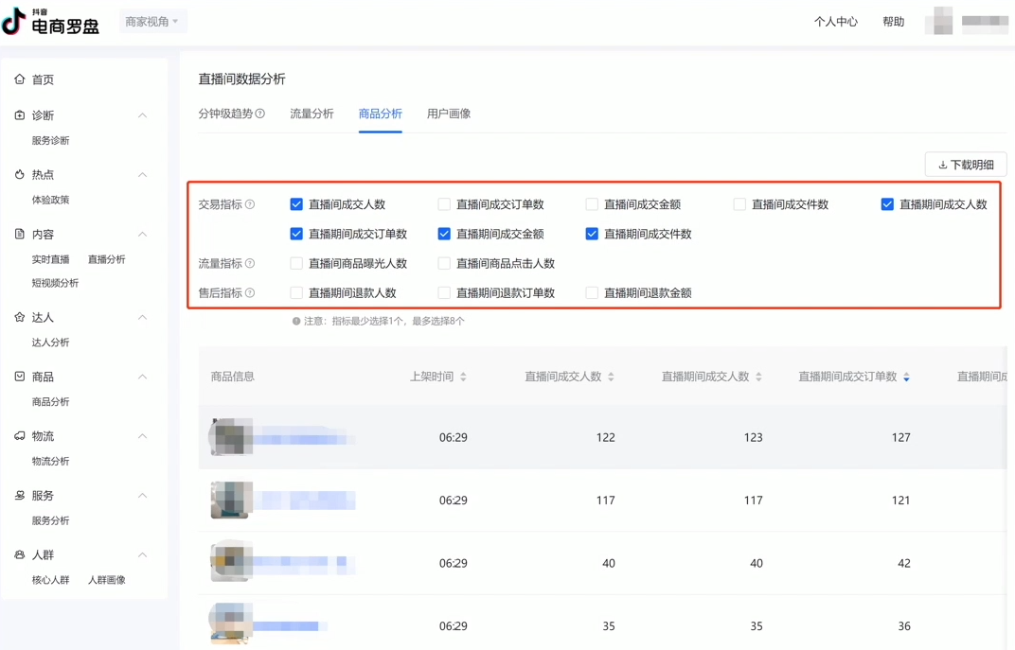This screenshot has height=650, width=1015.
Task: Uncheck 直播期间成交件数 checkbox
Action: 592,234
